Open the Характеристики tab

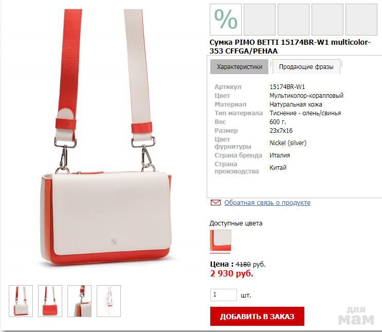pyautogui.click(x=239, y=66)
